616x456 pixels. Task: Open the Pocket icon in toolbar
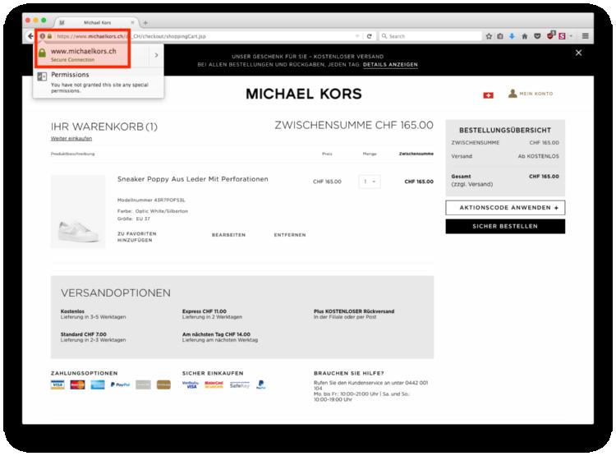click(x=537, y=36)
